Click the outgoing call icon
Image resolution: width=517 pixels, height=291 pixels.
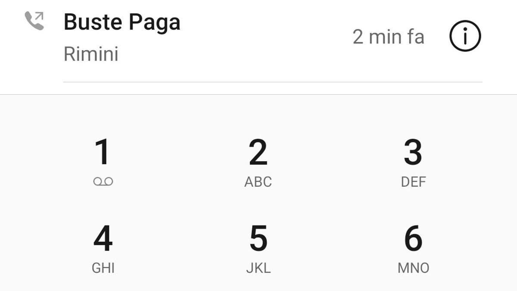pyautogui.click(x=34, y=21)
